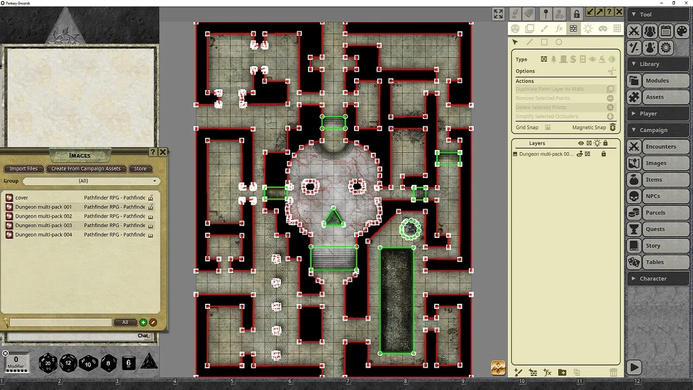
Task: Click the scissors Options icon
Action: [x=612, y=71]
